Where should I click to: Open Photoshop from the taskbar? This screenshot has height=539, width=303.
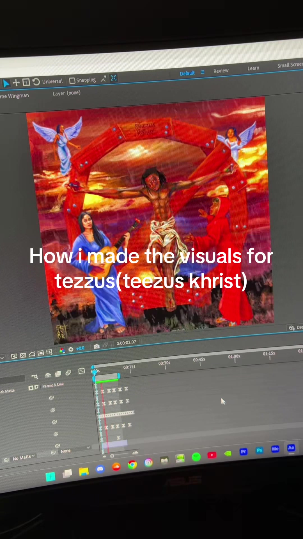tap(260, 450)
